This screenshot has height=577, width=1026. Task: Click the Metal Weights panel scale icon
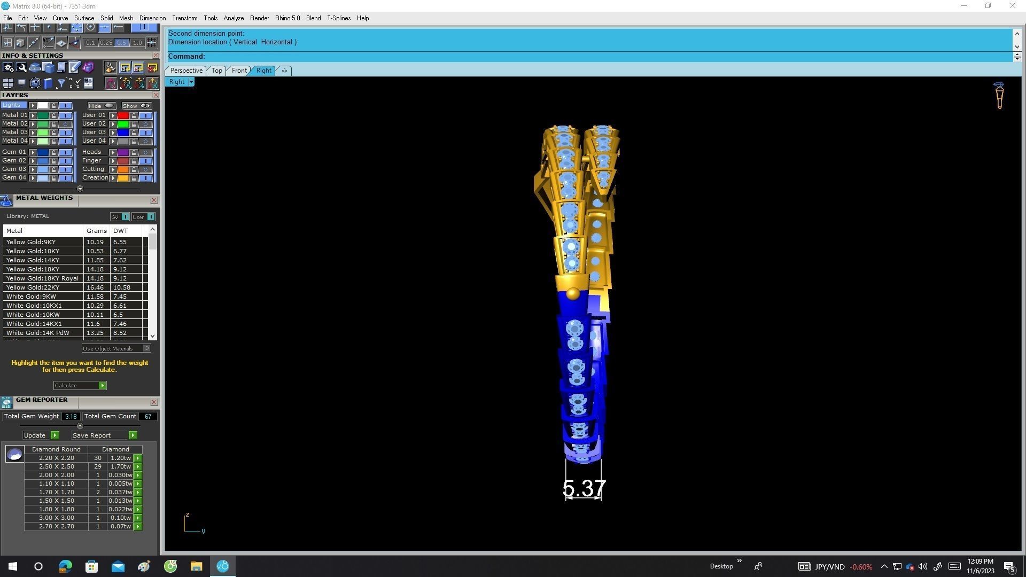pos(6,201)
